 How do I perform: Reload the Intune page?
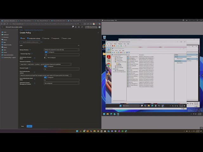(4, 24)
